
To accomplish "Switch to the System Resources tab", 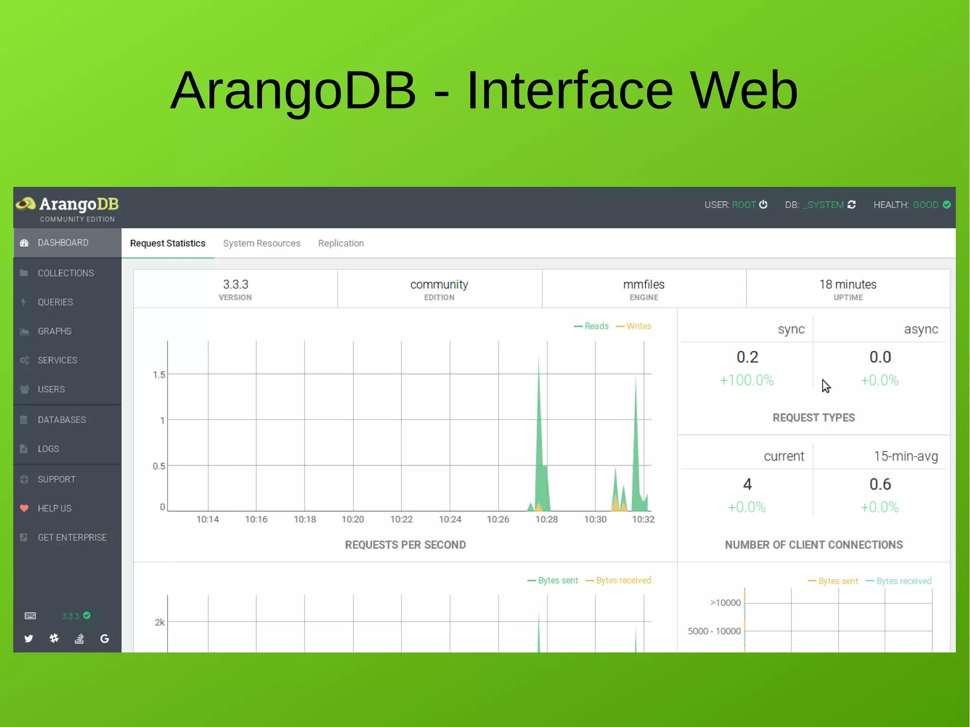I will [261, 243].
